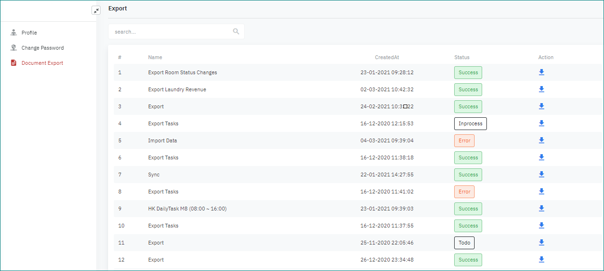This screenshot has height=271, width=604.
Task: Select Document Export in the sidebar
Action: tap(42, 63)
